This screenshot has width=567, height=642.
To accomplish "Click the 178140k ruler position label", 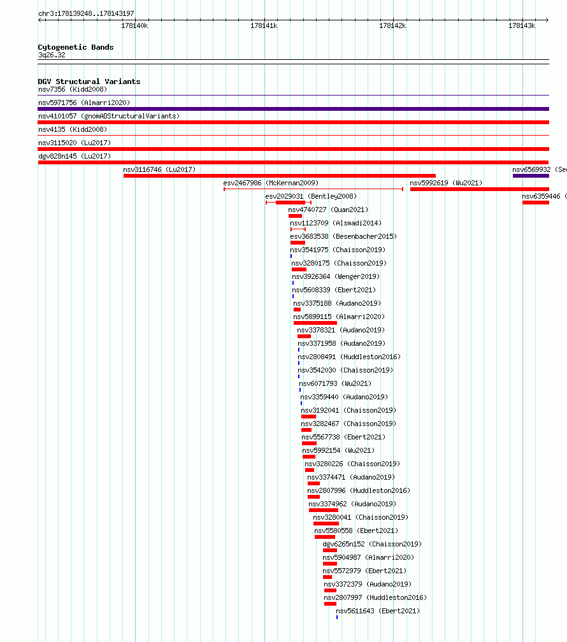I will [135, 25].
